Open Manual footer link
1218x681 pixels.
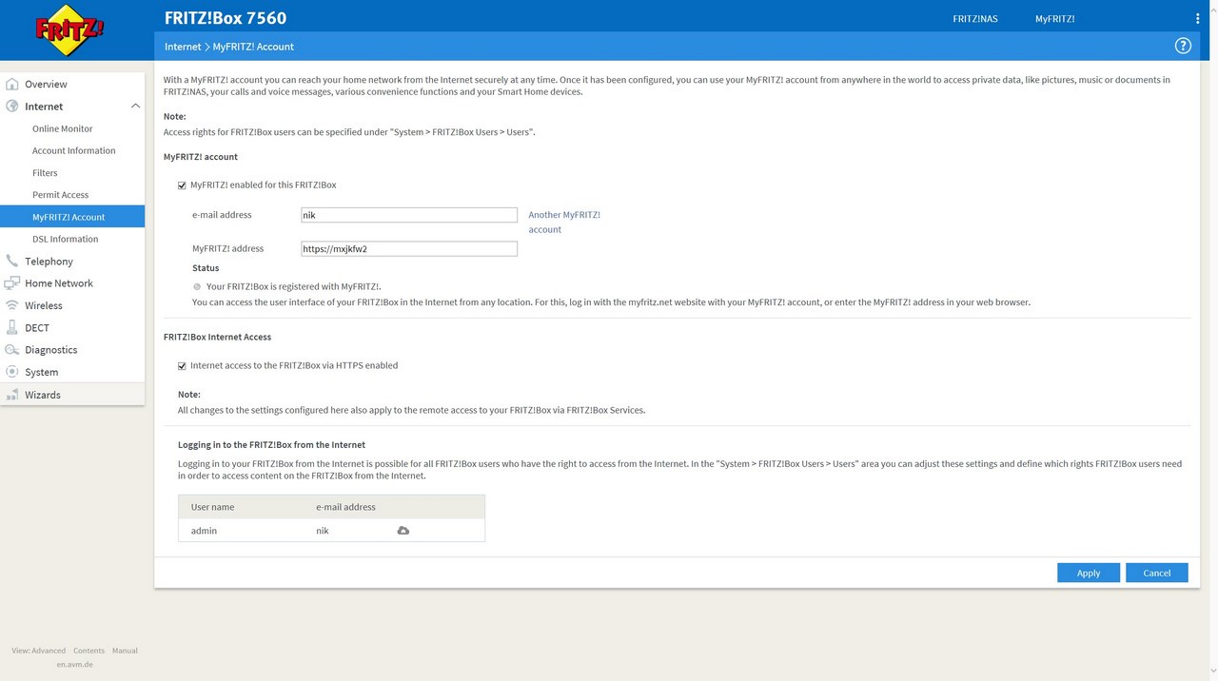click(x=125, y=651)
